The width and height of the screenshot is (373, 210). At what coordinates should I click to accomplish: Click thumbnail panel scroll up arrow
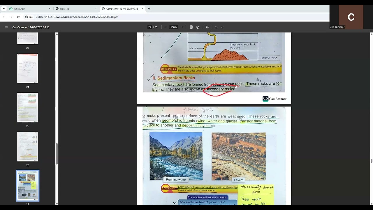[57, 34]
